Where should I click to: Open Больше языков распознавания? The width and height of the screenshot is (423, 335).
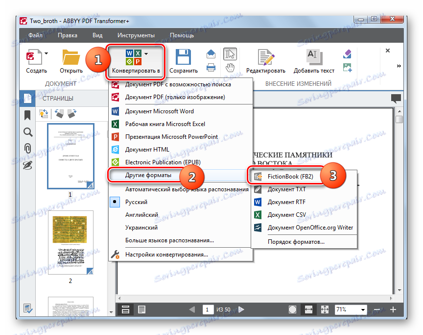tap(180, 240)
